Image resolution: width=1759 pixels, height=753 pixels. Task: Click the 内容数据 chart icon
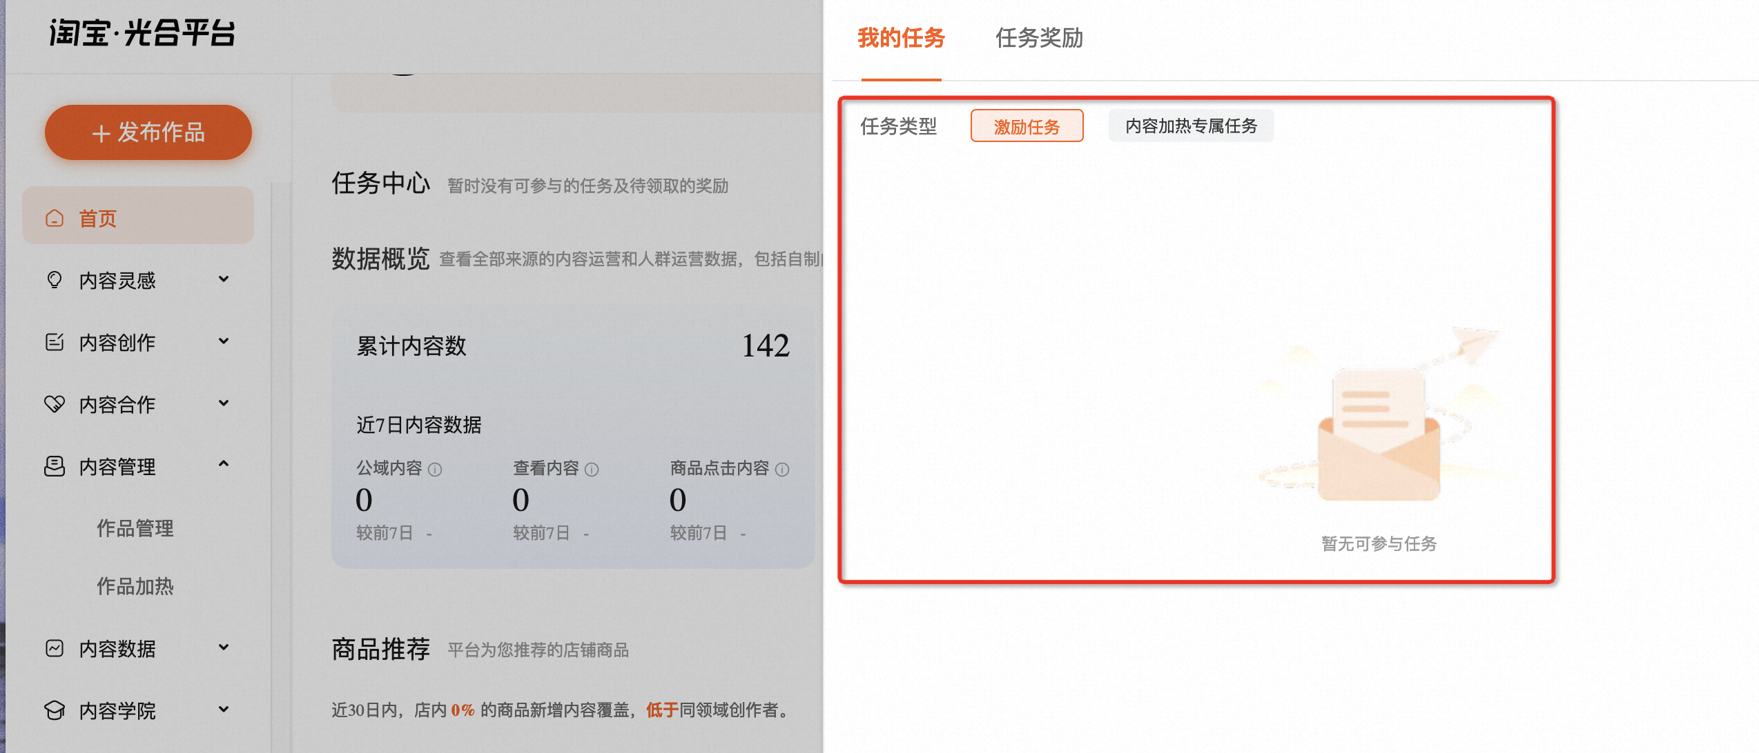pyautogui.click(x=55, y=648)
